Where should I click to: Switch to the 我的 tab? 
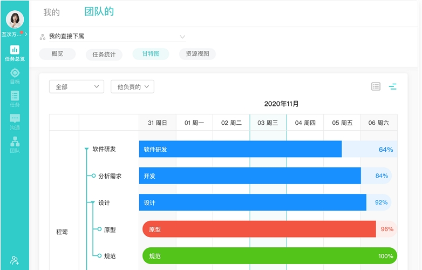[52, 12]
